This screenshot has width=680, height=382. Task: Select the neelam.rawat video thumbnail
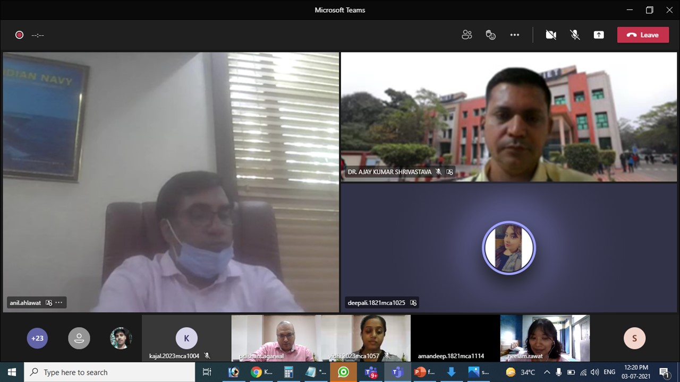545,338
